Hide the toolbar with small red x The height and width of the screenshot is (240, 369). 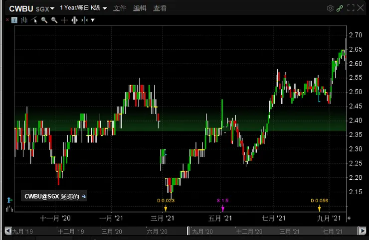click(7, 20)
